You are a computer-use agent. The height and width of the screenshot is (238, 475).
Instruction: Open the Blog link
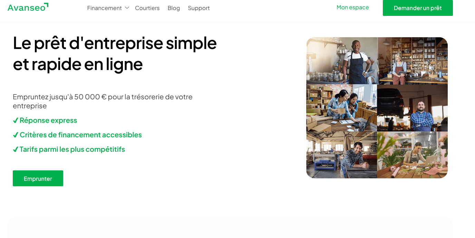(x=174, y=8)
